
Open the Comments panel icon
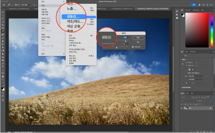(177, 18)
